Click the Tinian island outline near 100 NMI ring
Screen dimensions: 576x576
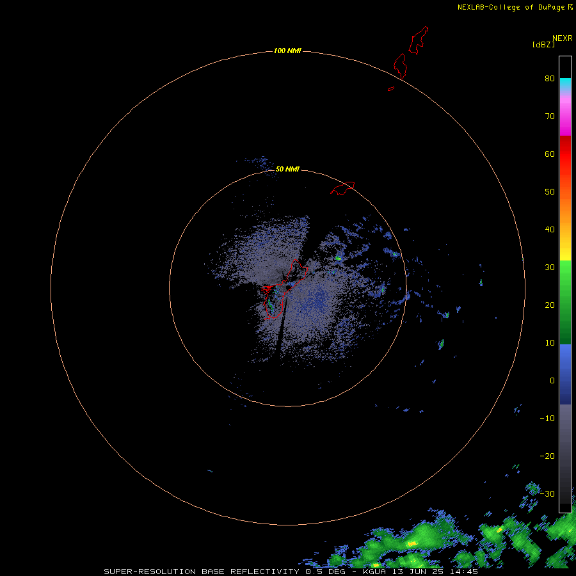(x=400, y=66)
